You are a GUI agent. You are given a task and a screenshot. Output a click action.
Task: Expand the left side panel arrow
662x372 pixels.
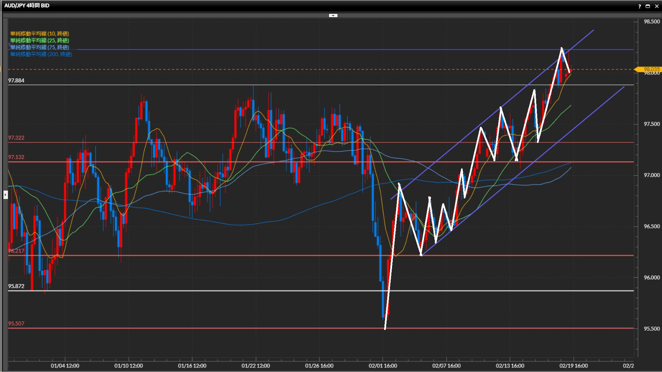click(5, 195)
